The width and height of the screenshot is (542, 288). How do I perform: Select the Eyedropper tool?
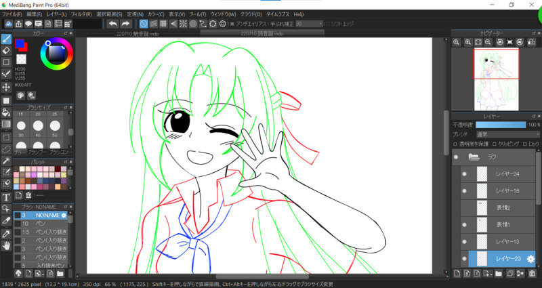pos(6,234)
